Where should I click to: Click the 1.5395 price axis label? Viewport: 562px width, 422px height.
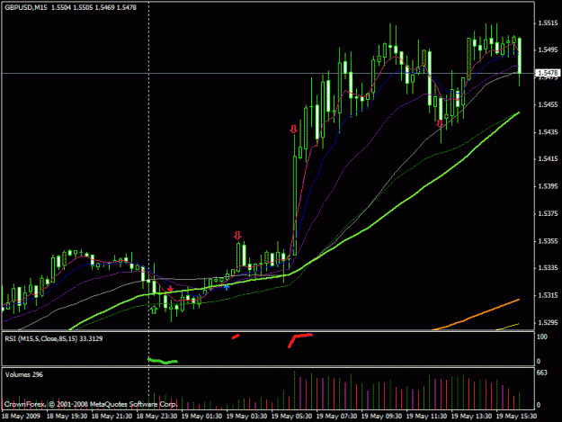click(x=548, y=186)
